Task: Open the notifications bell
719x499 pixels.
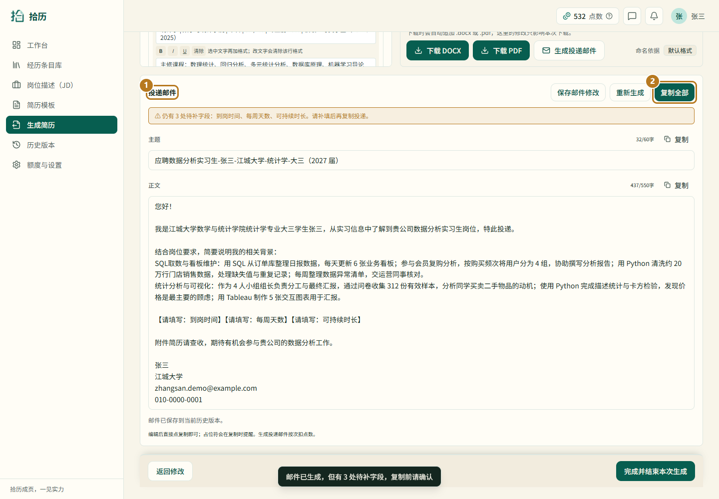Action: 654,16
